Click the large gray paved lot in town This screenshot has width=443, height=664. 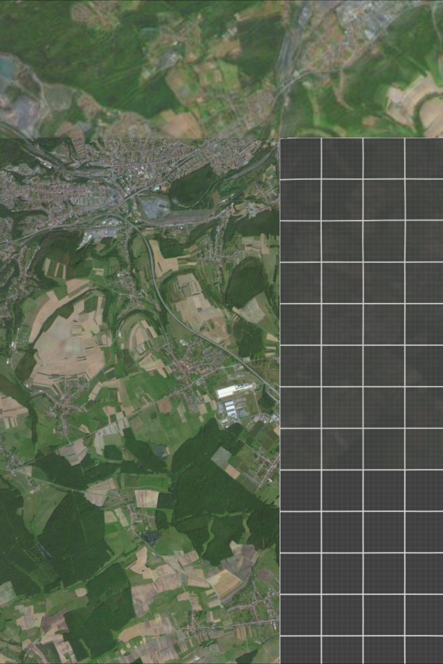tap(155, 207)
